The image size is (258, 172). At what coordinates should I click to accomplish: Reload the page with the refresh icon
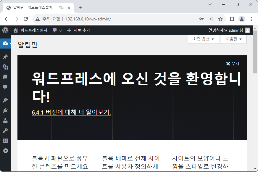[x=26, y=19]
